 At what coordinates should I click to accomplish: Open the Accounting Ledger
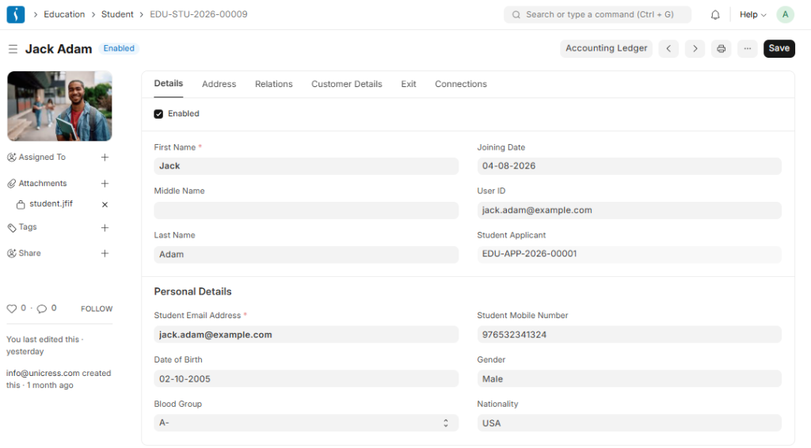coord(606,48)
